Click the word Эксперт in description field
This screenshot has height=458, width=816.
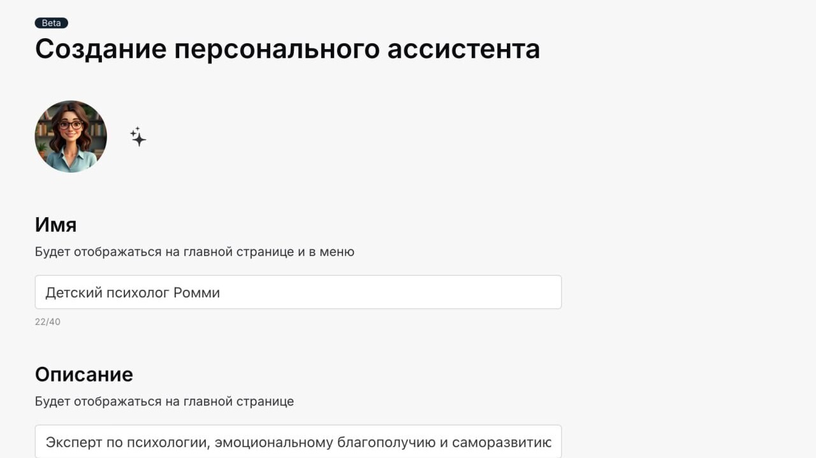tap(71, 442)
